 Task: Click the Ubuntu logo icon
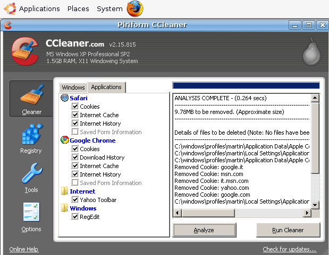[x=10, y=8]
